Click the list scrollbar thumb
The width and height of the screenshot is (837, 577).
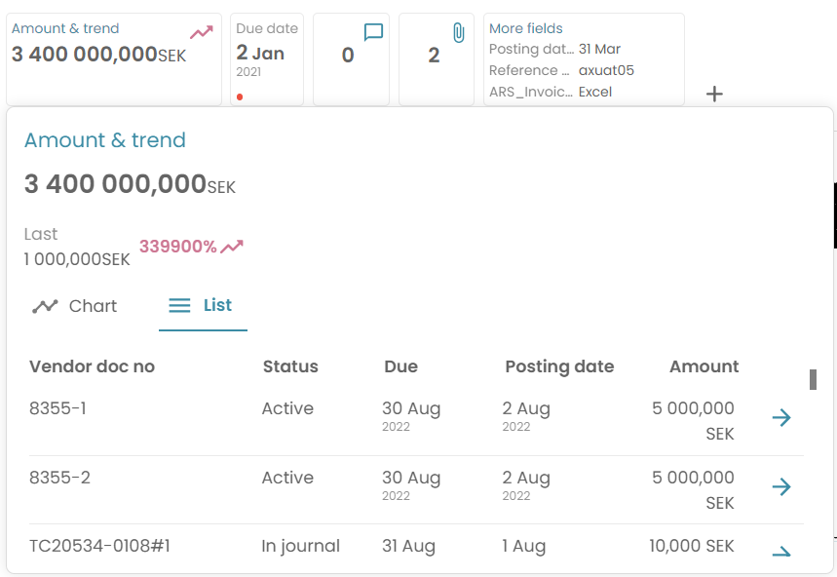pos(813,379)
